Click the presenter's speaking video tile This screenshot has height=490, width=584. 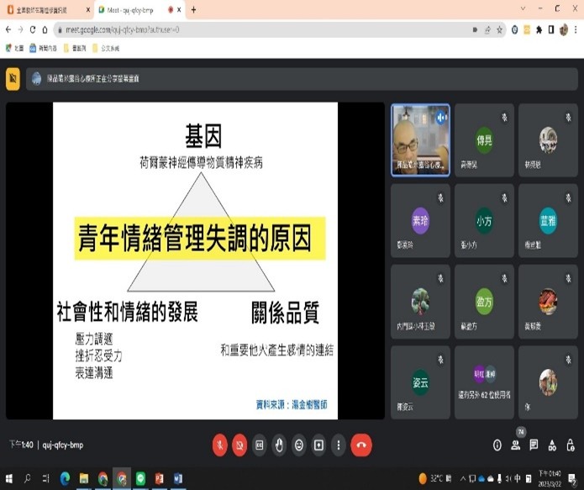point(420,140)
